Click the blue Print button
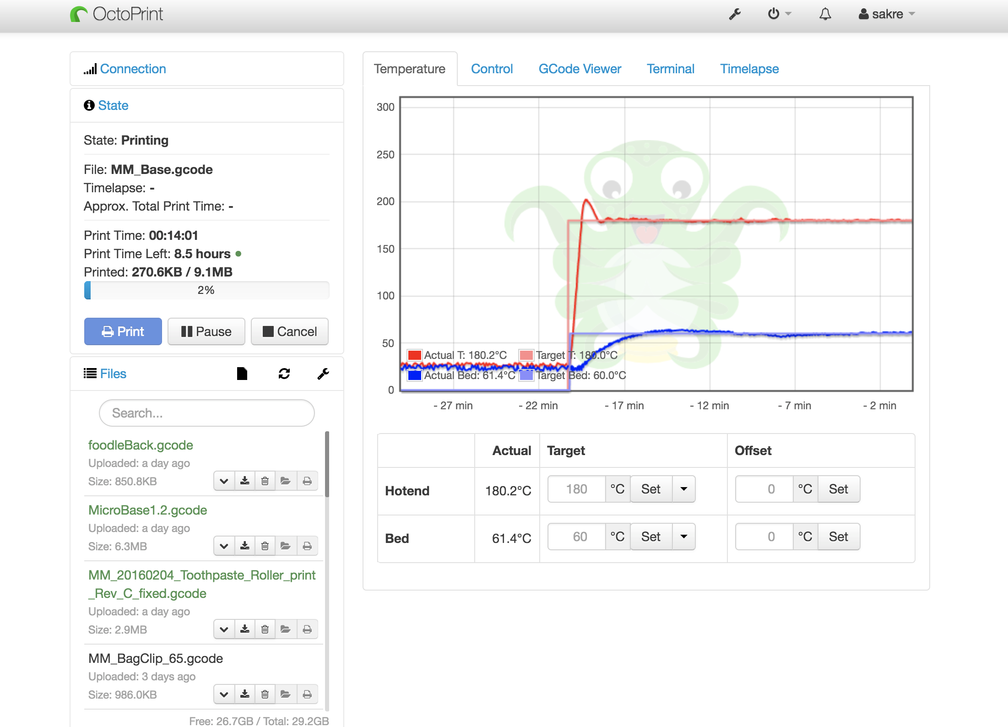The height and width of the screenshot is (727, 1008). point(123,331)
